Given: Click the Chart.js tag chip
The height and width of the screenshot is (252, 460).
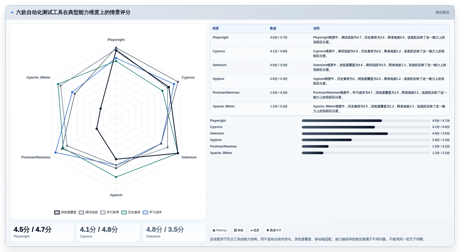Looking at the screenshot, I should tap(220, 230).
